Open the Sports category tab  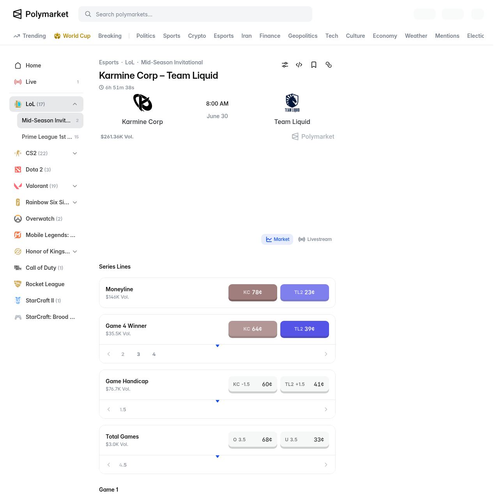pos(172,36)
